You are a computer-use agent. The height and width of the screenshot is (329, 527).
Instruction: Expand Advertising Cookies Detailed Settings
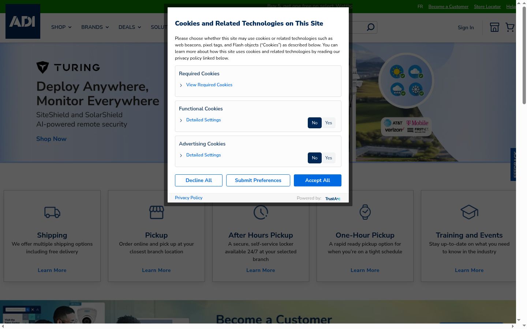[203, 155]
